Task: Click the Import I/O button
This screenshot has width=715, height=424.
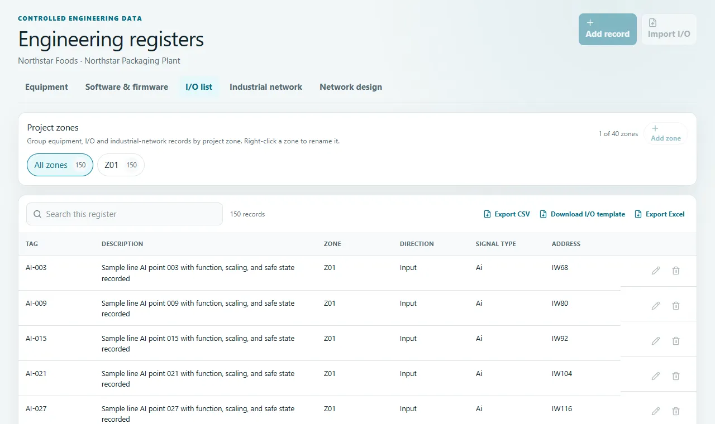Action: pyautogui.click(x=669, y=29)
